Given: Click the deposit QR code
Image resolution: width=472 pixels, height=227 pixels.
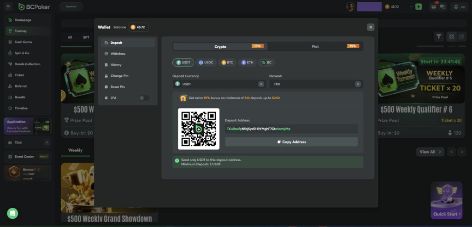Looking at the screenshot, I should pos(199,129).
